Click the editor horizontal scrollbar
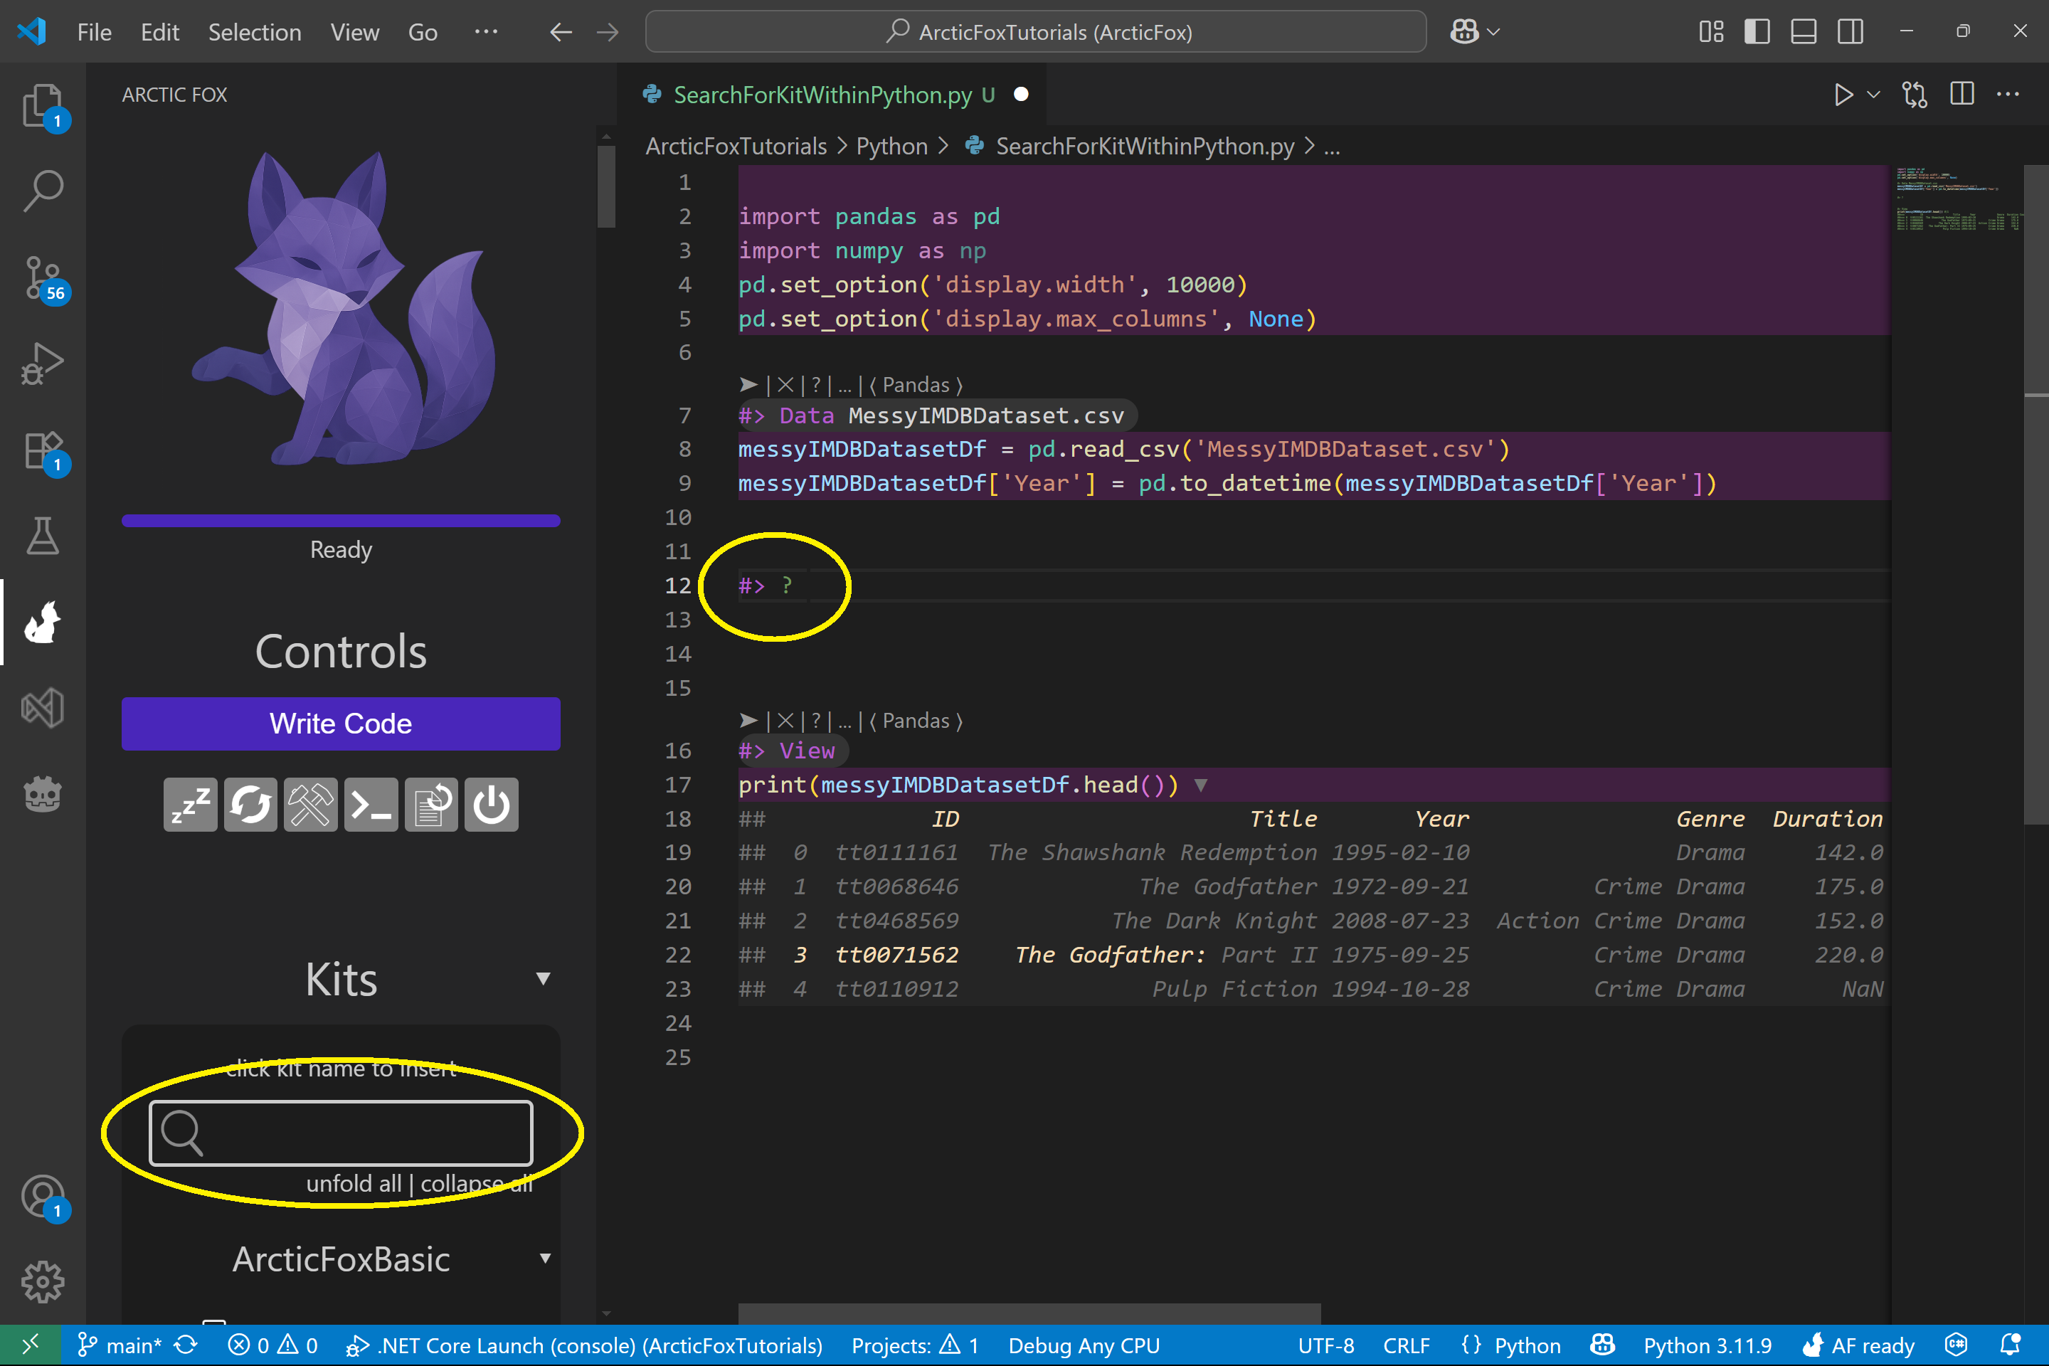 1029,1314
